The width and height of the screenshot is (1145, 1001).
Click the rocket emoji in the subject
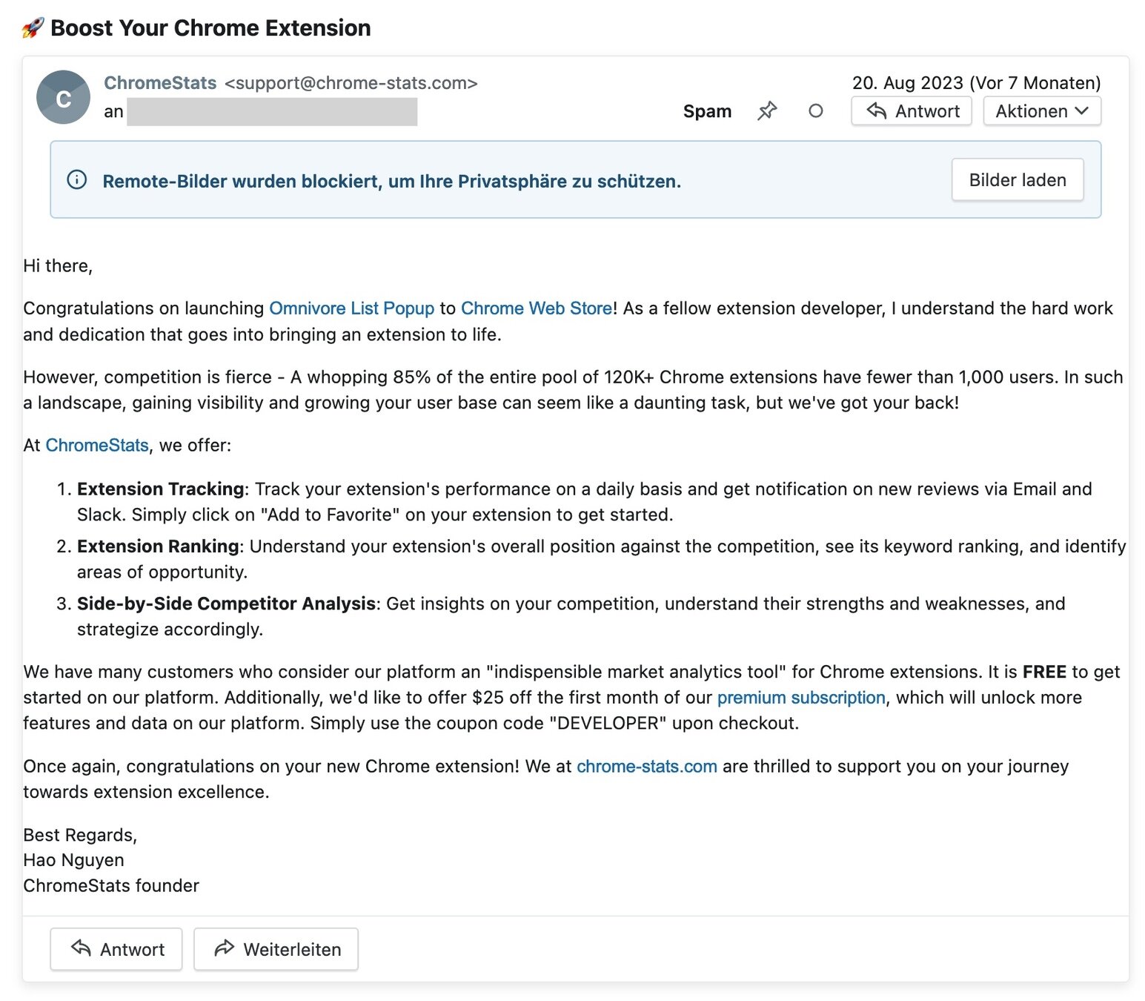point(33,28)
